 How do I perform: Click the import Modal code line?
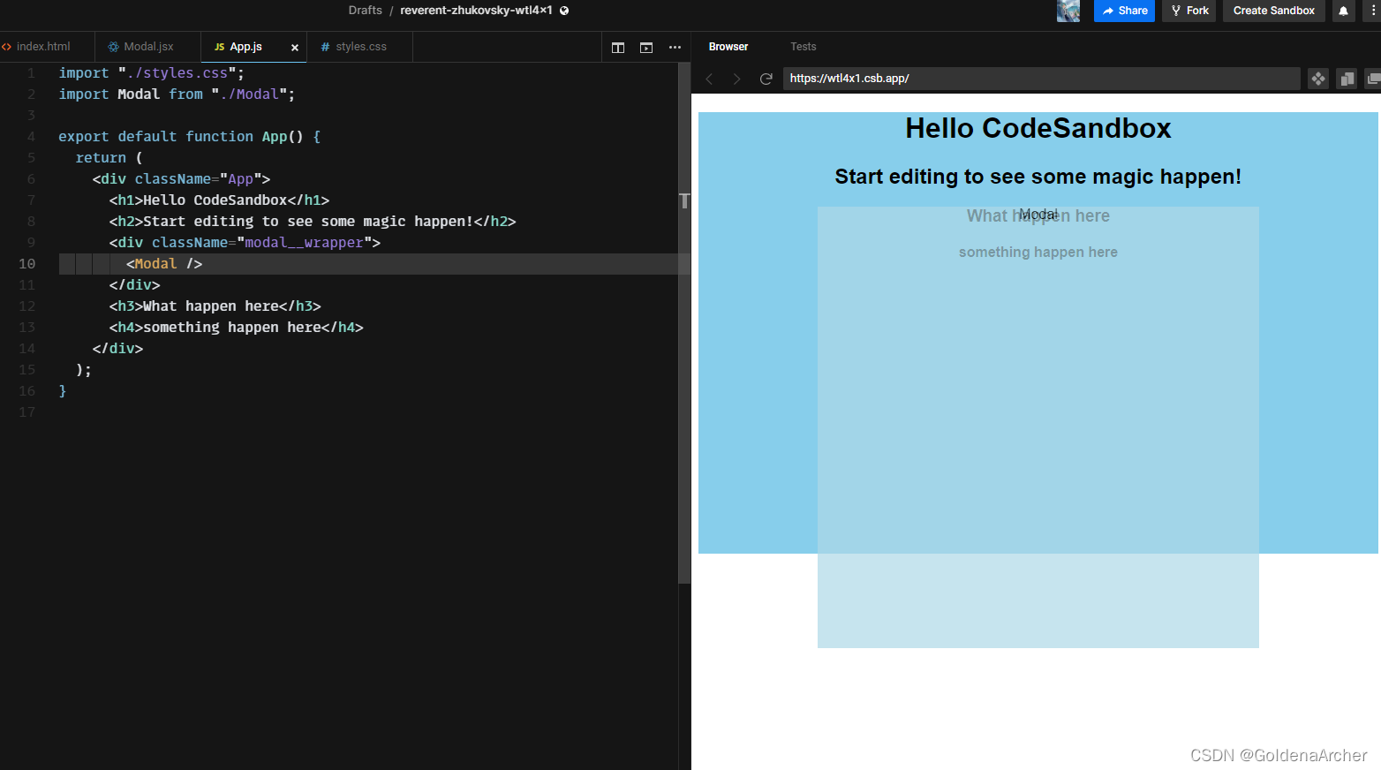(x=177, y=94)
